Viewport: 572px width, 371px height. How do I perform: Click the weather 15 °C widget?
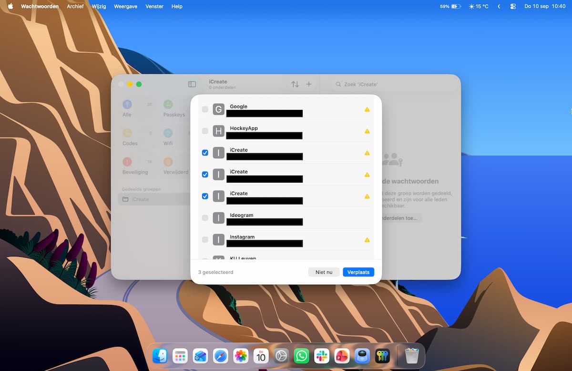click(x=479, y=6)
